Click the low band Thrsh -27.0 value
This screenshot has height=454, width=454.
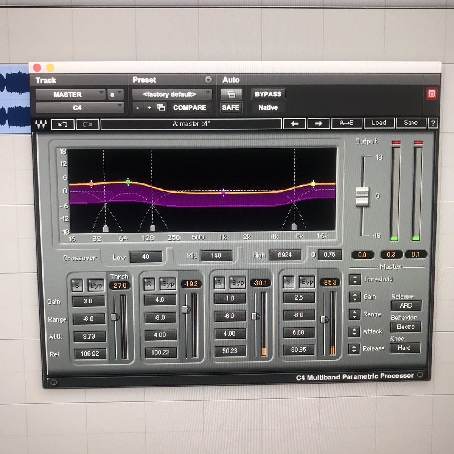pos(120,286)
